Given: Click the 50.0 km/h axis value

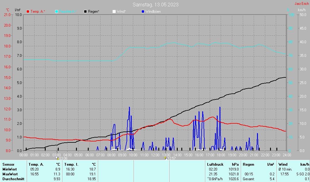Looking at the screenshot, I should [303, 15].
